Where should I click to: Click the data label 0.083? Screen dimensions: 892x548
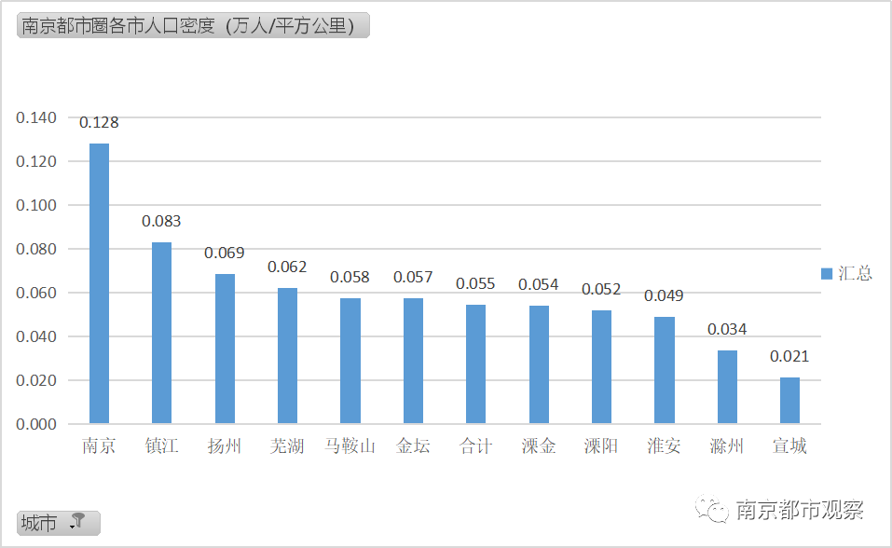(x=161, y=221)
